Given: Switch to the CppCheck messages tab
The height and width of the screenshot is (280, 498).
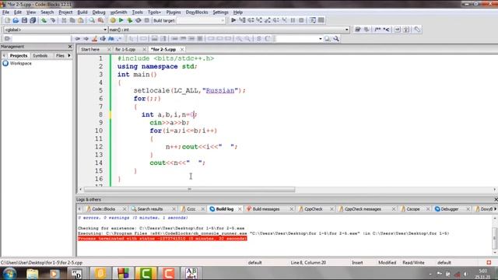Looking at the screenshot, I should 363,209.
